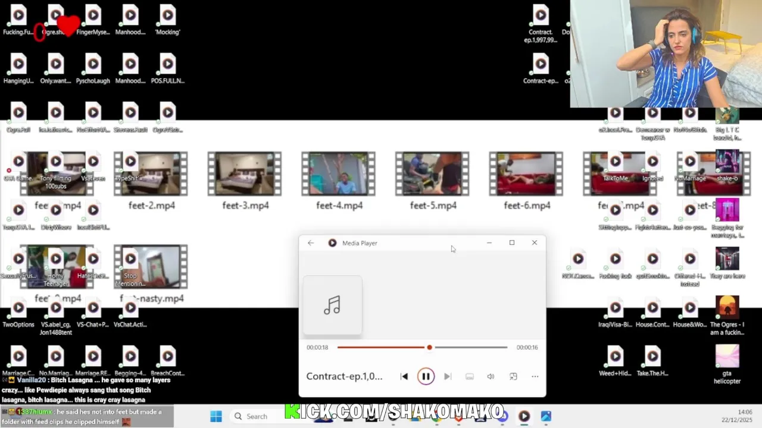Select the VS-Chat+P... media file
Image resolution: width=762 pixels, height=428 pixels.
click(93, 313)
